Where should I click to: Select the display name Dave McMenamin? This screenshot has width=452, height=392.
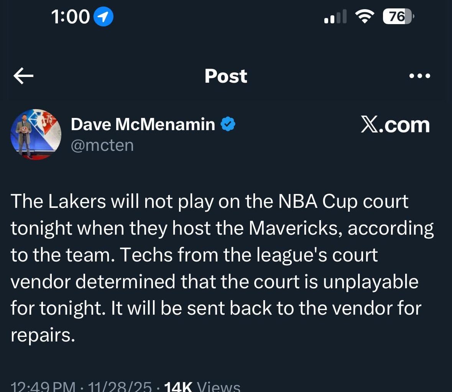pyautogui.click(x=143, y=123)
